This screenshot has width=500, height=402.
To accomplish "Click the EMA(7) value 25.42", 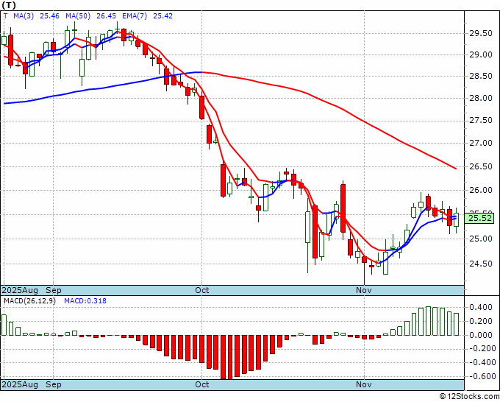I will (162, 16).
